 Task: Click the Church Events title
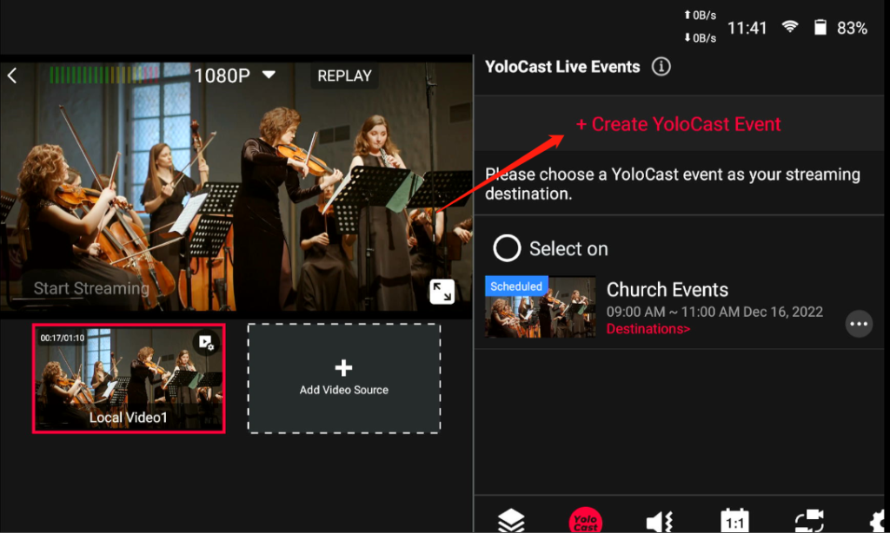[667, 290]
